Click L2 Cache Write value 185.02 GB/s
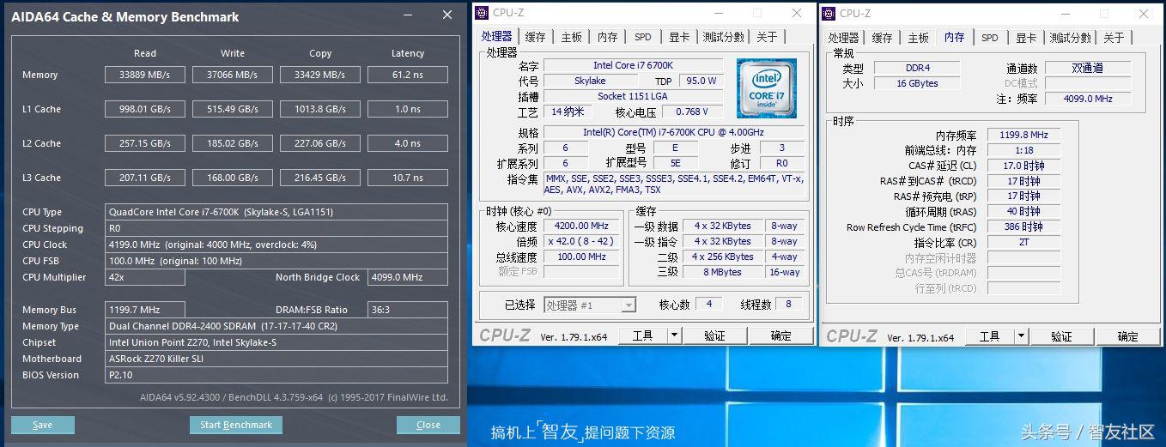1166x447 pixels. pyautogui.click(x=233, y=143)
